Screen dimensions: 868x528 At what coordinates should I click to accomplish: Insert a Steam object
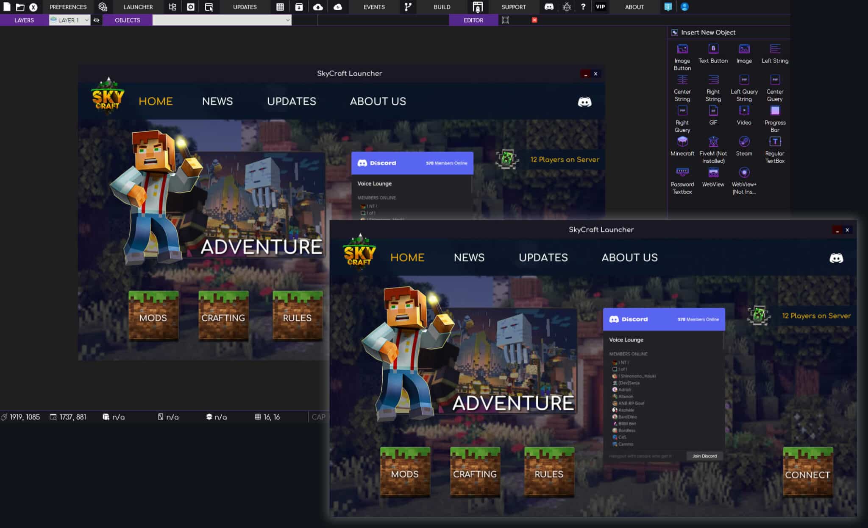tap(744, 142)
